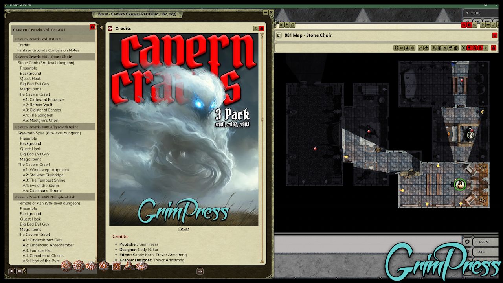503x283 pixels.
Task: Select the eraser tool in map toolbar
Action: coord(426,48)
